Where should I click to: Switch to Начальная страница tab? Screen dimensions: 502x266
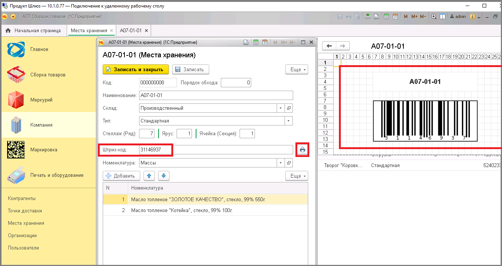[x=33, y=31]
